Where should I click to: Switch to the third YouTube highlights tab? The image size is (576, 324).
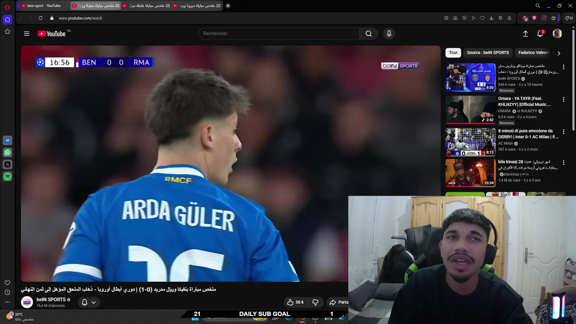click(146, 6)
